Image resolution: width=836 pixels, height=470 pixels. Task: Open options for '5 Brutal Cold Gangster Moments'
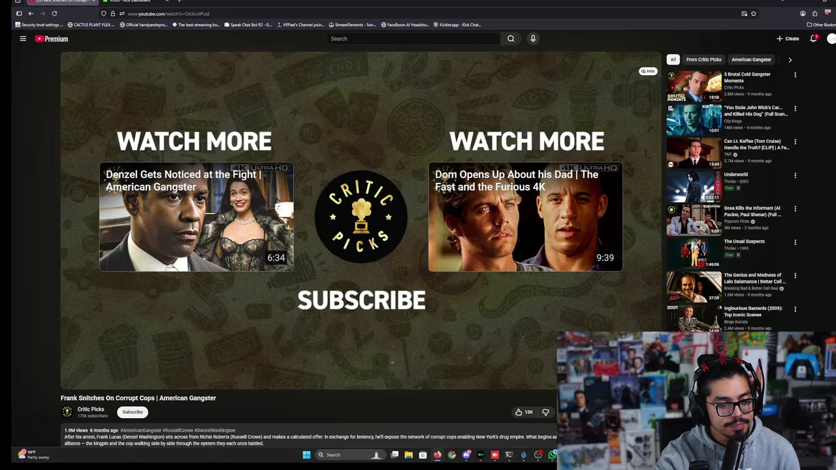click(795, 75)
